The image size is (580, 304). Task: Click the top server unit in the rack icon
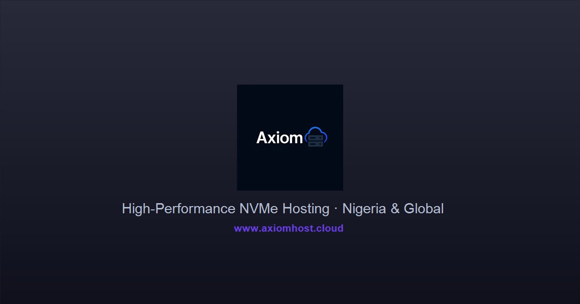click(x=316, y=138)
